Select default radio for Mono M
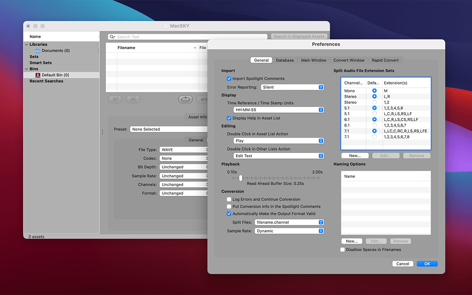The height and width of the screenshot is (295, 472). (x=374, y=91)
